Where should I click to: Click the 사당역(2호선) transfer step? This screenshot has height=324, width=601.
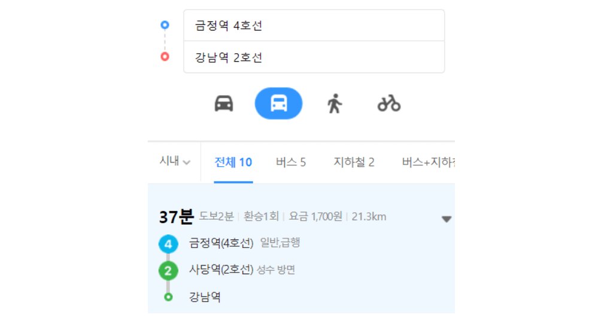pyautogui.click(x=221, y=270)
